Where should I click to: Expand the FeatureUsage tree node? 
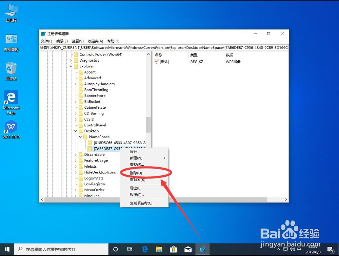click(x=76, y=160)
